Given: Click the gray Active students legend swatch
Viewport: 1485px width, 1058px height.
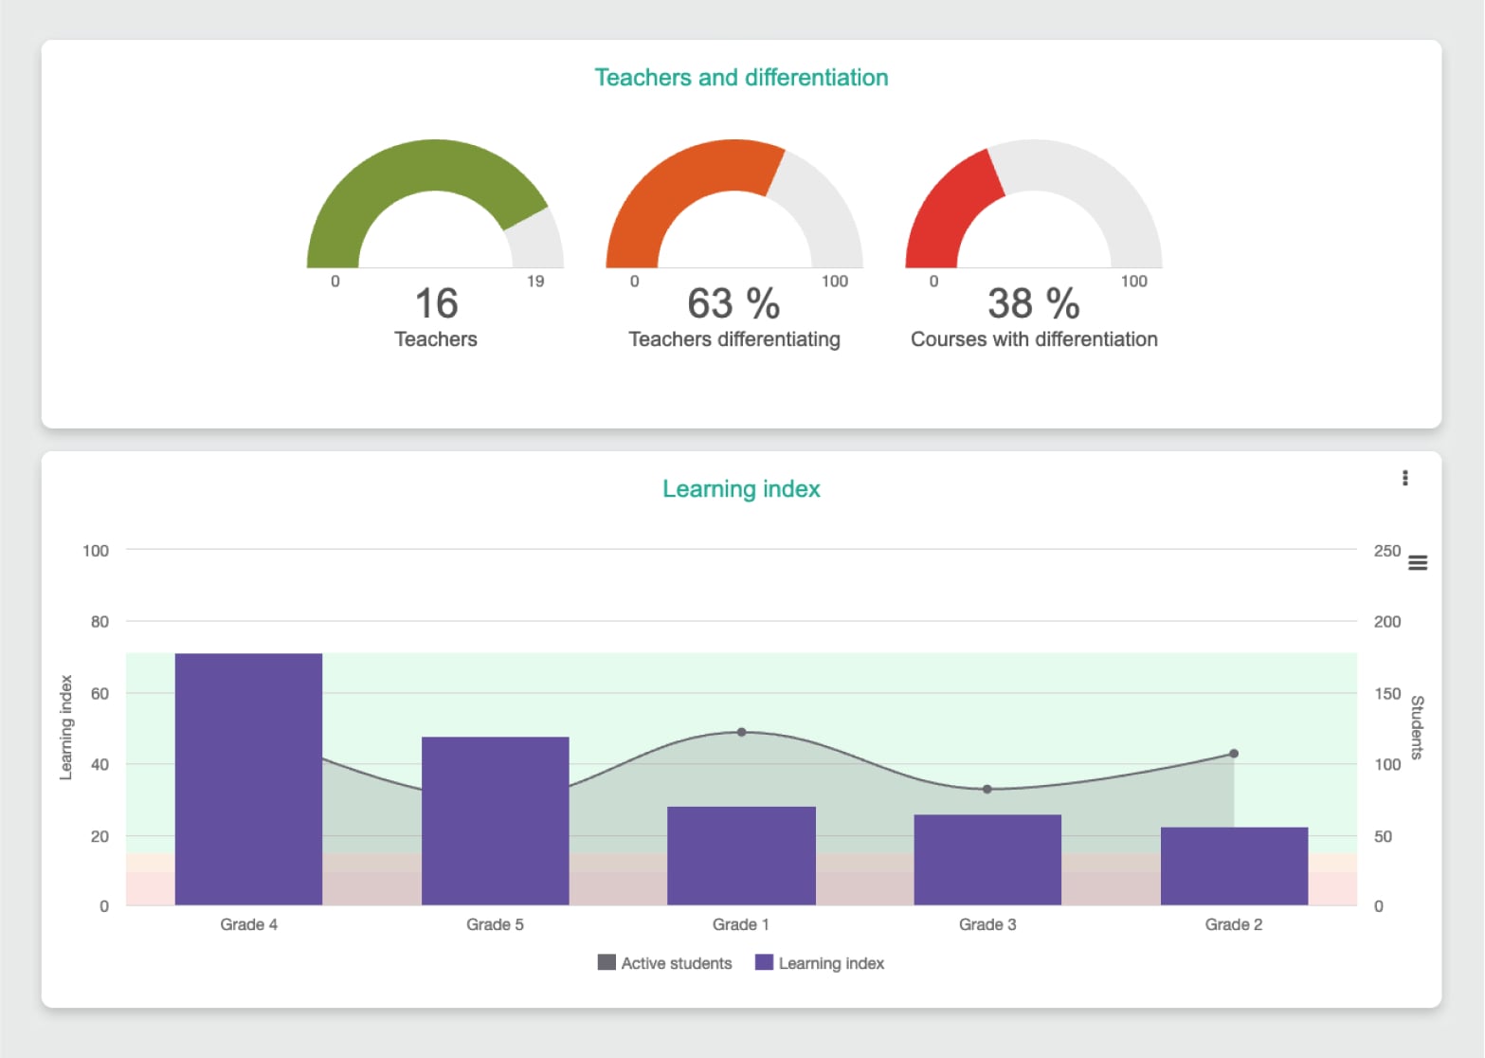Looking at the screenshot, I should pyautogui.click(x=607, y=962).
